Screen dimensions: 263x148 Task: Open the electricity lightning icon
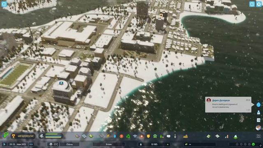[x=108, y=136]
